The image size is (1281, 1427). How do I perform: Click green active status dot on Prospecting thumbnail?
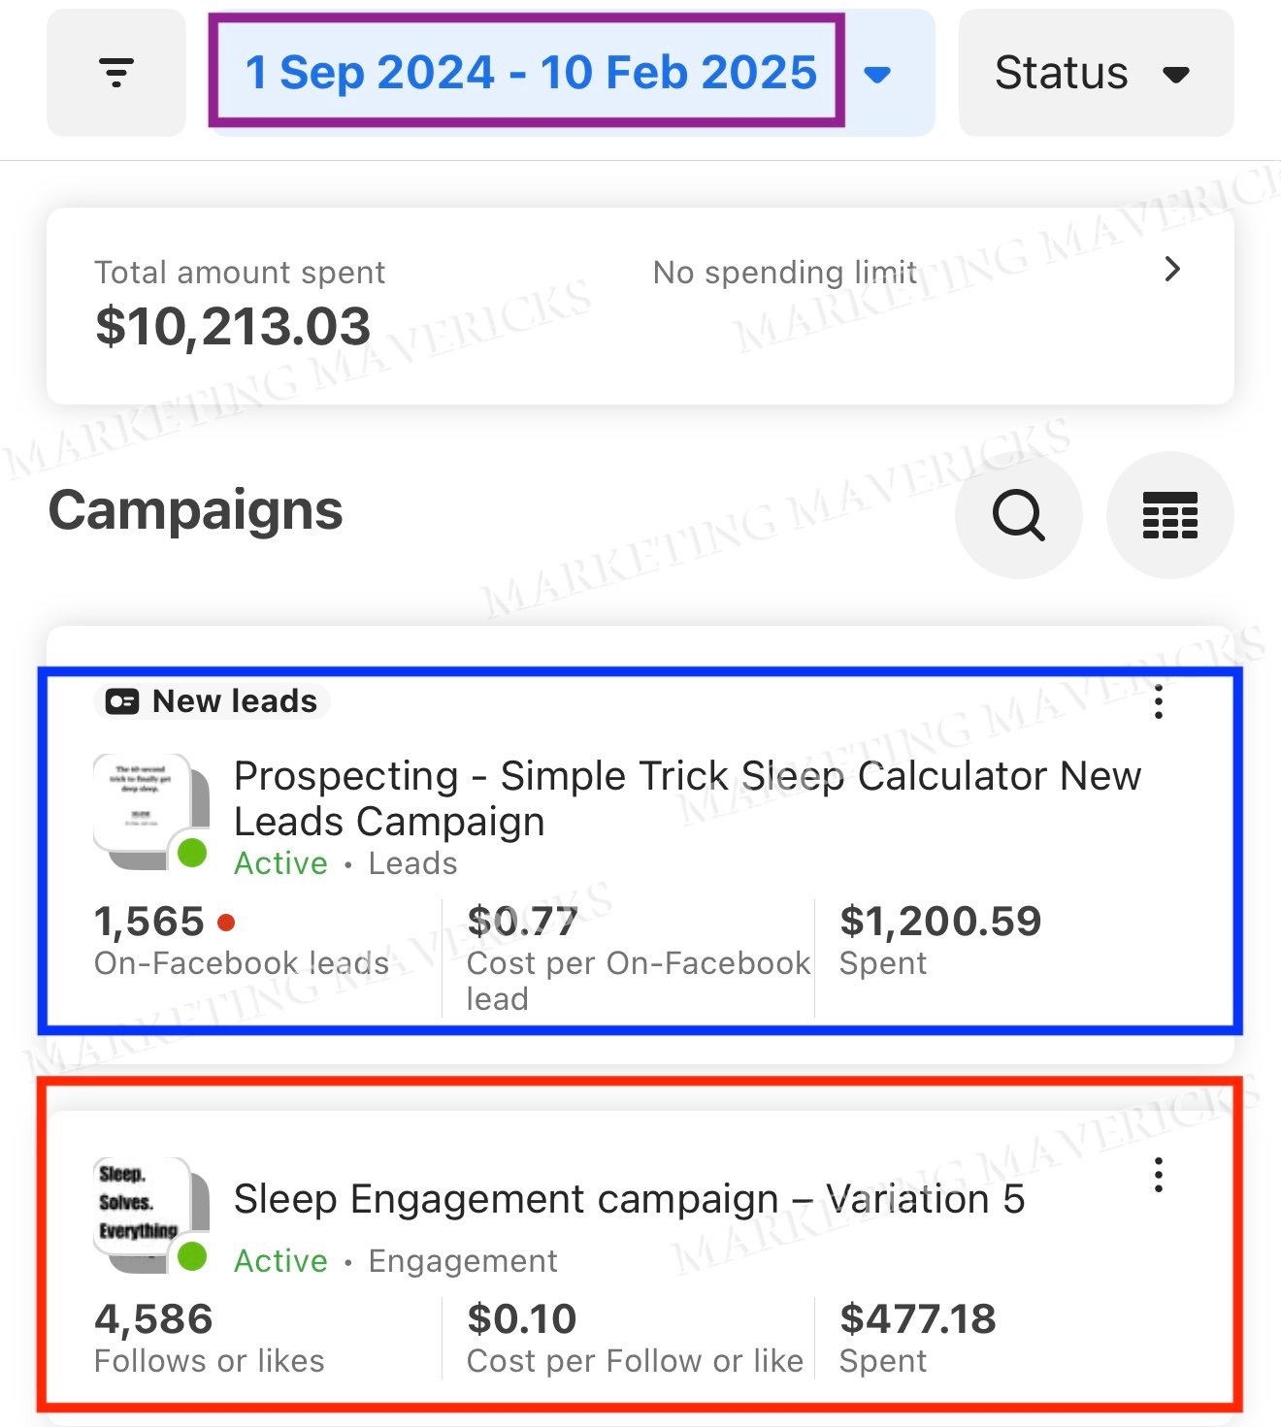pos(192,854)
